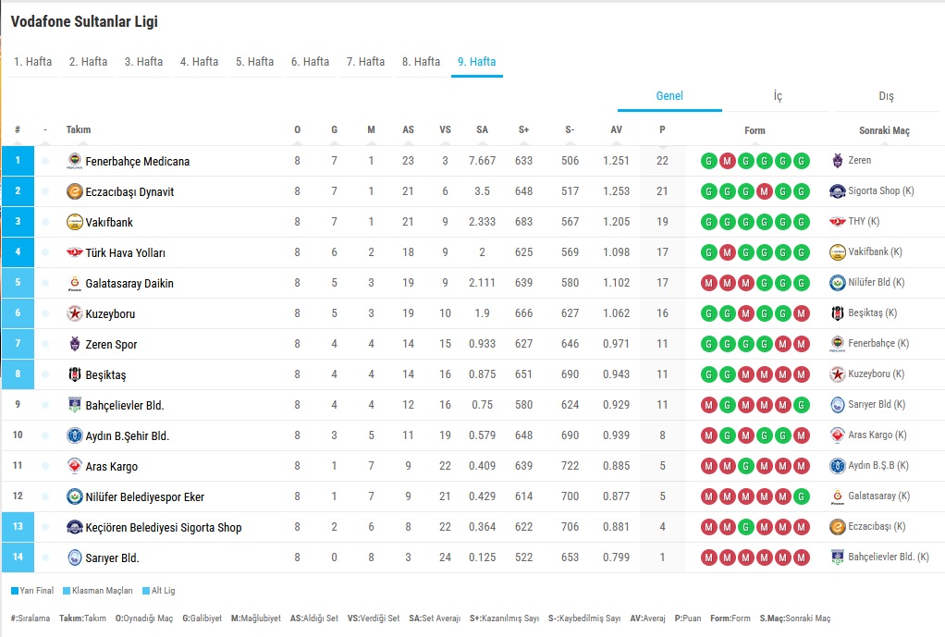Image resolution: width=945 pixels, height=637 pixels.
Task: Switch to 3. Hafta tab
Action: pyautogui.click(x=143, y=61)
